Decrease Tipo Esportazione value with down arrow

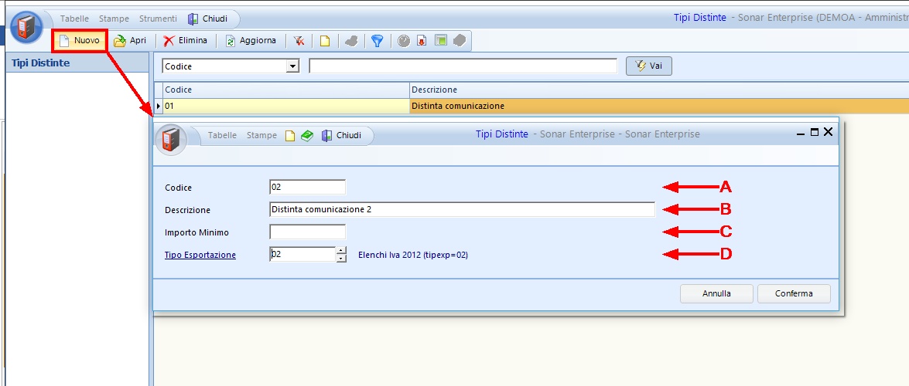click(x=341, y=258)
